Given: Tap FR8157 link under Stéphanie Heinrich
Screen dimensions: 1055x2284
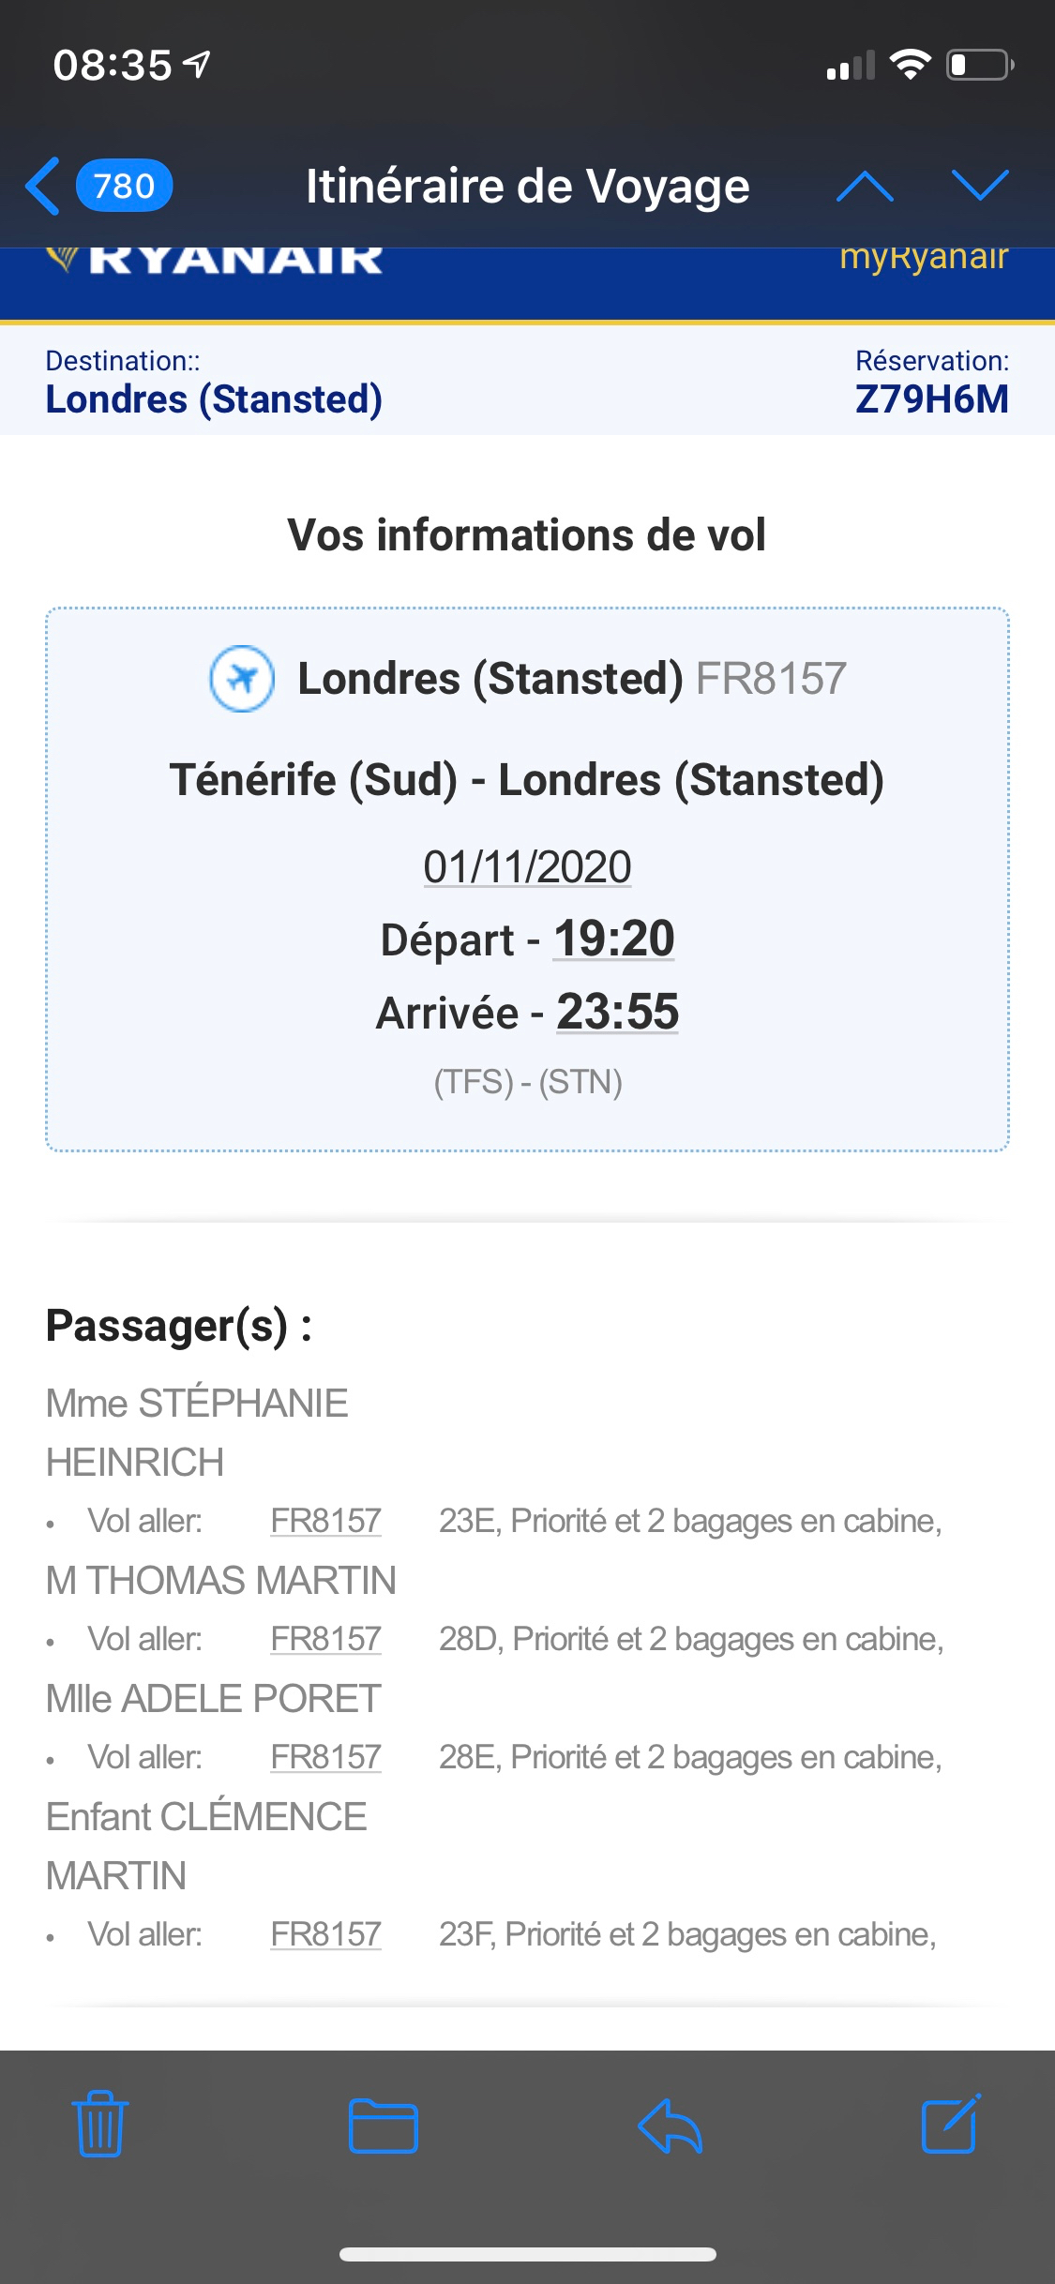Looking at the screenshot, I should click(x=325, y=1521).
